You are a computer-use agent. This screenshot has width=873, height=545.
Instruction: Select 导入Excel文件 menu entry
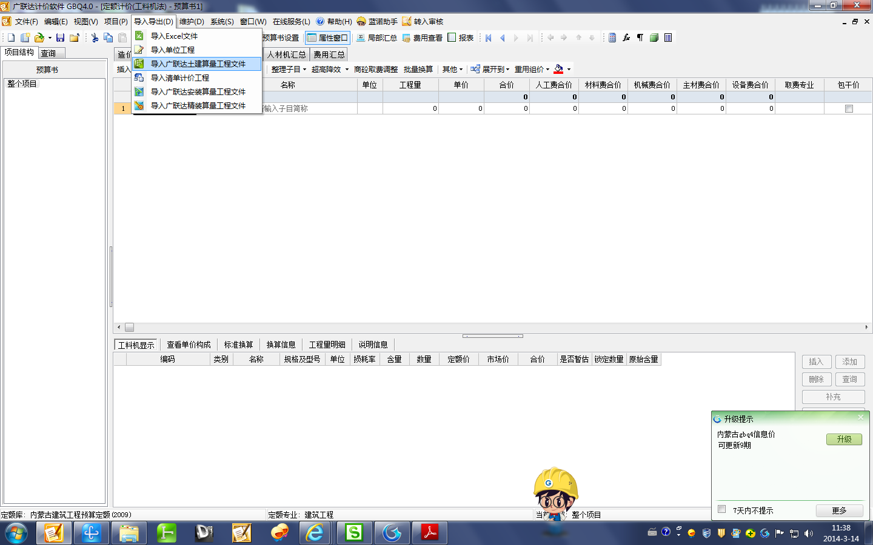pos(198,36)
